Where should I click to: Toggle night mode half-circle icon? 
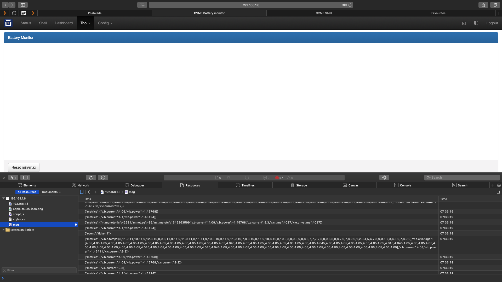click(x=476, y=23)
